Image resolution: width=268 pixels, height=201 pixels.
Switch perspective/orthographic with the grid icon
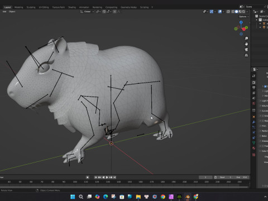click(x=246, y=55)
